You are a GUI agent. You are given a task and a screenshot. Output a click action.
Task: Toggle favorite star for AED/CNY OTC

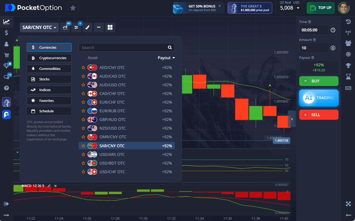[83, 68]
